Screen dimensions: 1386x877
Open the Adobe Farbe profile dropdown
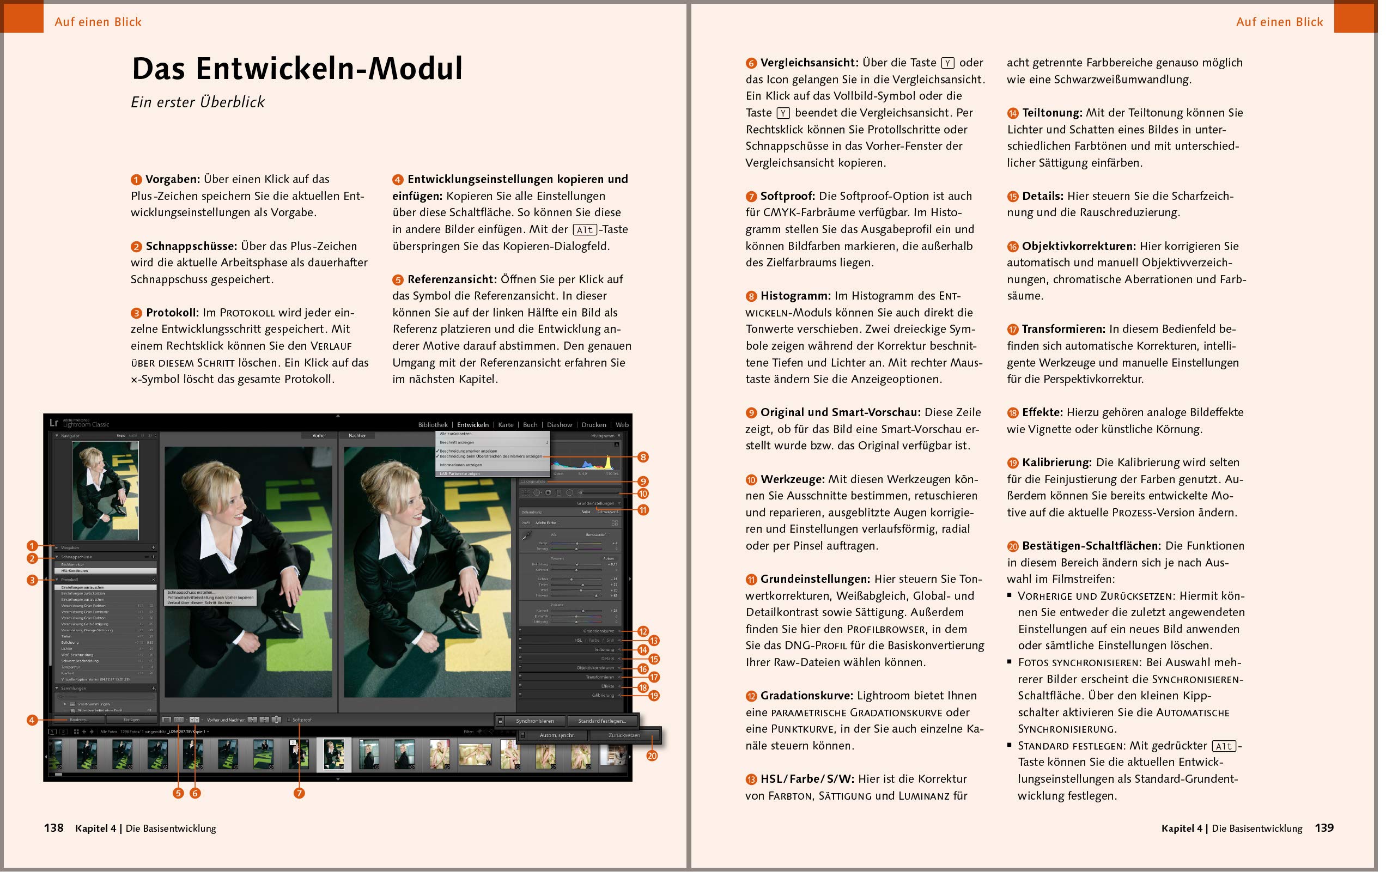pyautogui.click(x=548, y=523)
